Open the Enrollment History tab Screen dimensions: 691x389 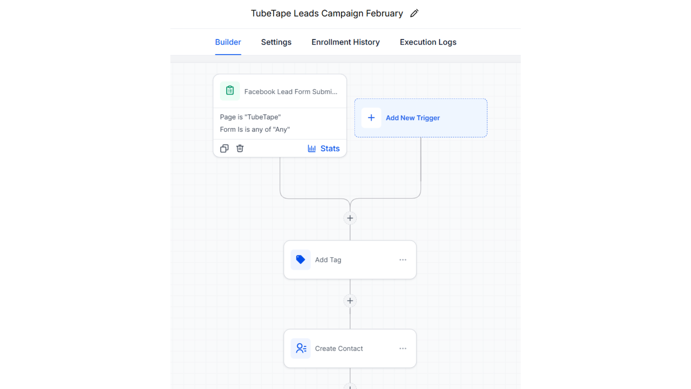345,42
